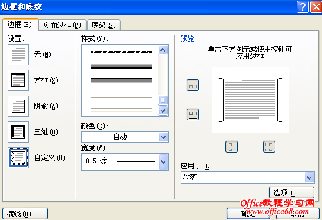Open the 宽度 (Width) dropdown showing 0.5 磅

tap(125, 162)
